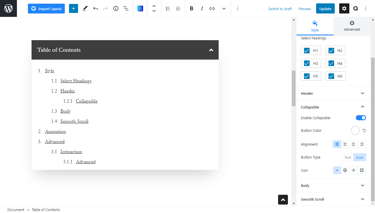Switch to the Advanced tab
375x213 pixels.
point(352,26)
